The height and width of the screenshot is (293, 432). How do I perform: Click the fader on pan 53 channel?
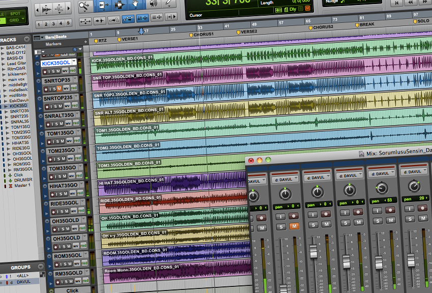click(x=379, y=262)
